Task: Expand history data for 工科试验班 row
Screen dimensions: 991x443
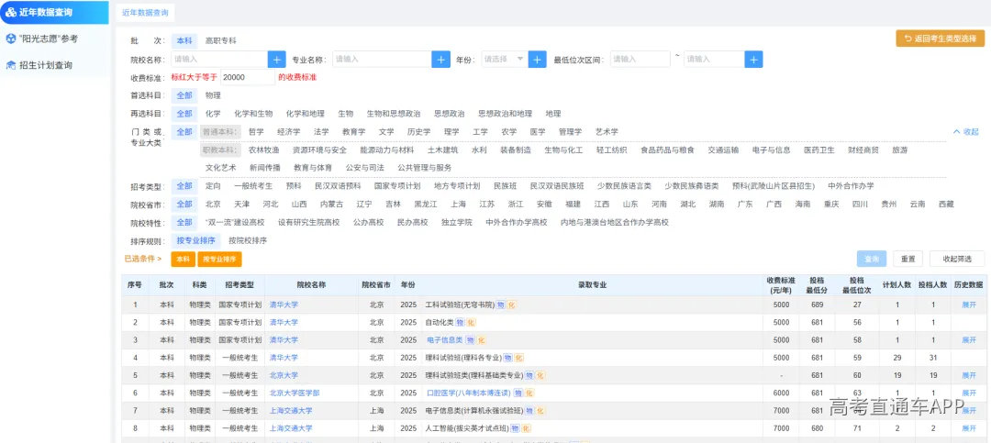Action: tap(969, 305)
